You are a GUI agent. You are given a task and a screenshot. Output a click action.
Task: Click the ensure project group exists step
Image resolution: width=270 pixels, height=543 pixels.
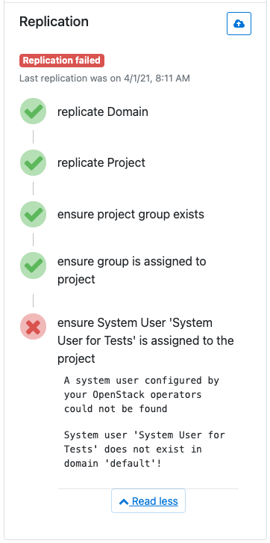131,215
